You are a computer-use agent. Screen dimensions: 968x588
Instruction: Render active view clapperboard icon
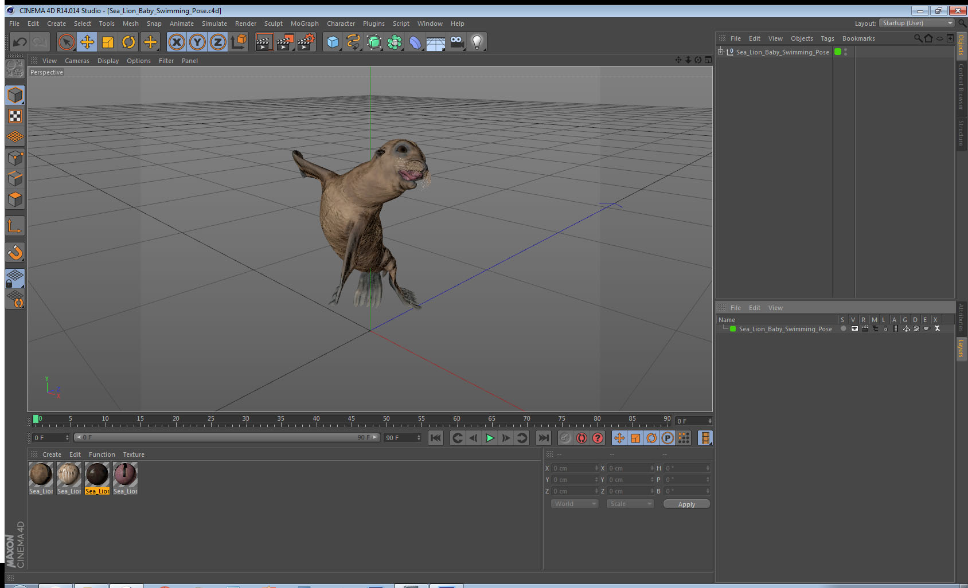264,42
